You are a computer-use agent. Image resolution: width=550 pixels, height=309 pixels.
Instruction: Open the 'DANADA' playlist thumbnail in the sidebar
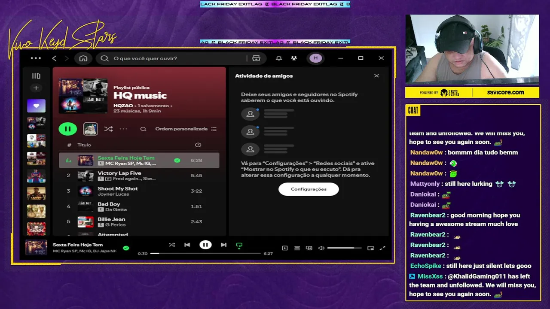pyautogui.click(x=36, y=229)
